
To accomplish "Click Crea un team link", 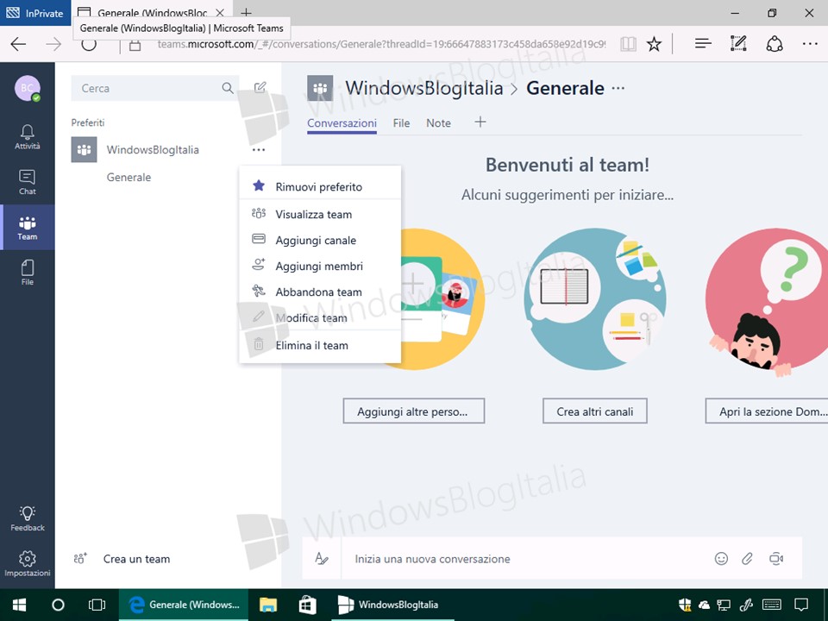I will coord(137,559).
